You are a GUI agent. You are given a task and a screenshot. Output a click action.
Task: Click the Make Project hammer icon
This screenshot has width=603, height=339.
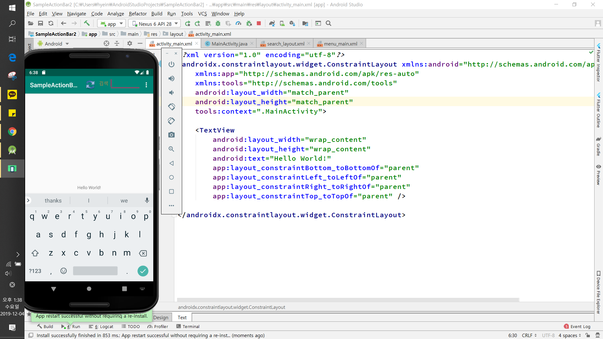coord(87,23)
